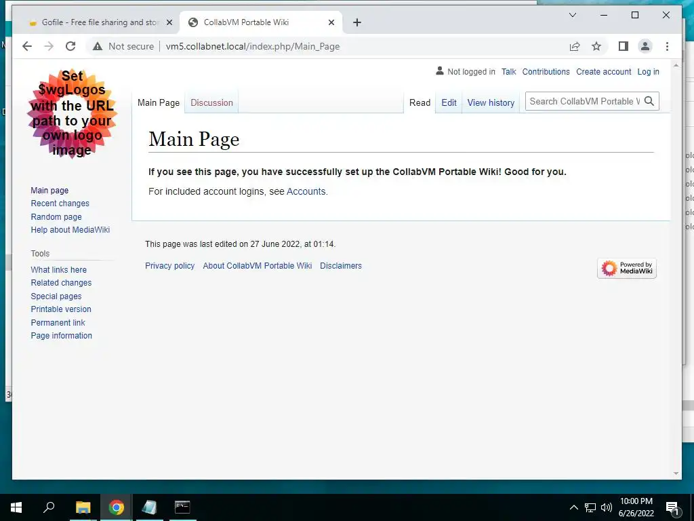The height and width of the screenshot is (521, 694).
Task: Open the Disclaimers link
Action: click(341, 266)
